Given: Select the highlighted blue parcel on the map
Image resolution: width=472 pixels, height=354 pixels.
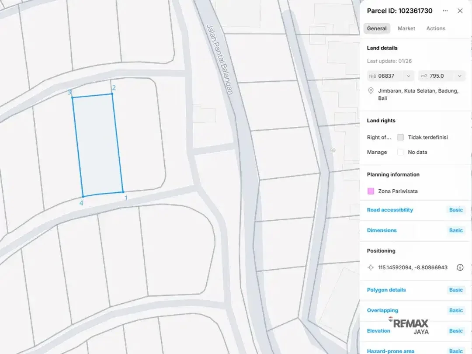Looking at the screenshot, I should point(97,145).
